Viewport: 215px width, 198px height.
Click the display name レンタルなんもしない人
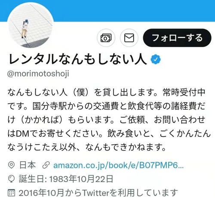[77, 59]
